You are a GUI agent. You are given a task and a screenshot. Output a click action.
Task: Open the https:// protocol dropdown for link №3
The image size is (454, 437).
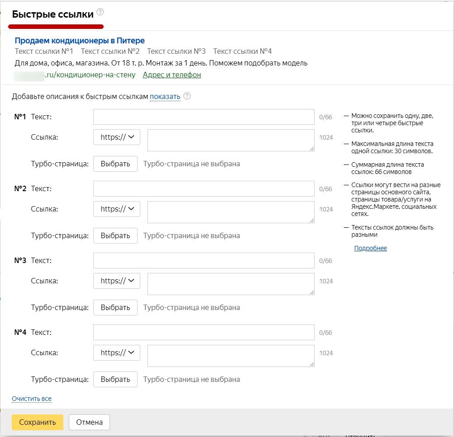[x=117, y=281]
